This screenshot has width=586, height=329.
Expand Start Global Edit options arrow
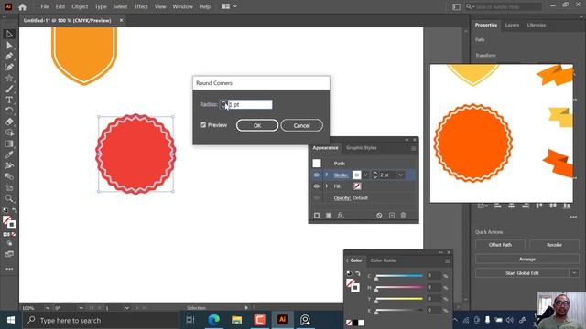[574, 273]
